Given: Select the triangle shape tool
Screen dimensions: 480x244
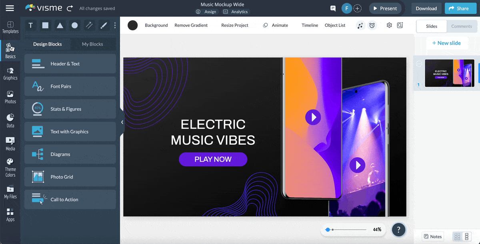Looking at the screenshot, I should 60,26.
